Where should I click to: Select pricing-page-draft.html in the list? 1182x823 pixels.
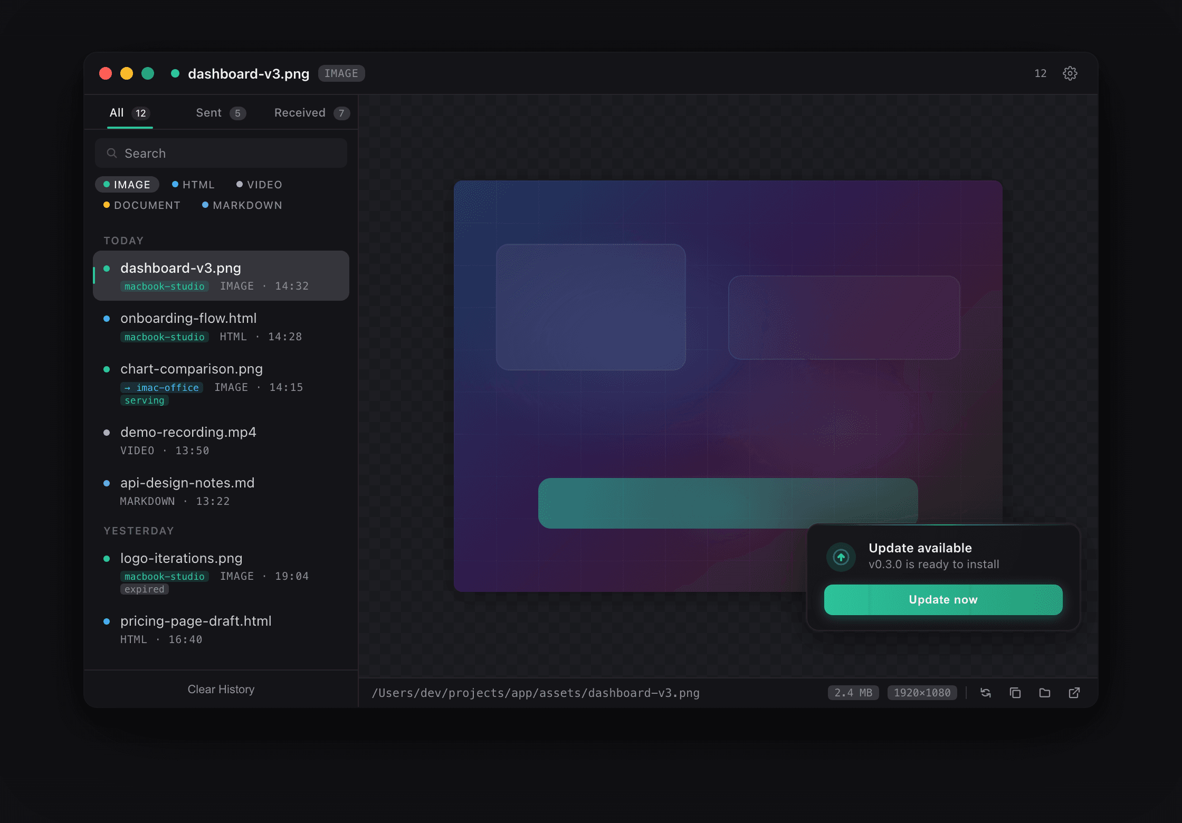click(x=221, y=629)
